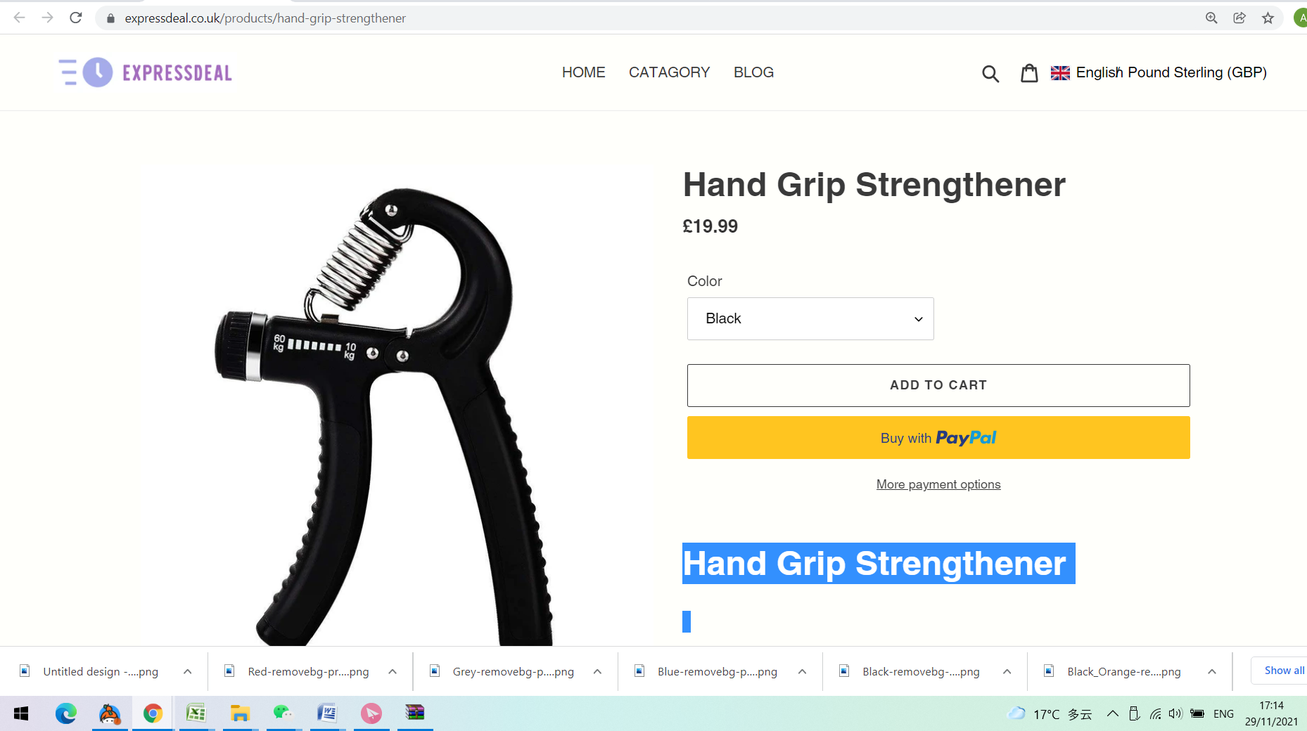
Task: Click the ExpressDeal logo
Action: [x=146, y=72]
